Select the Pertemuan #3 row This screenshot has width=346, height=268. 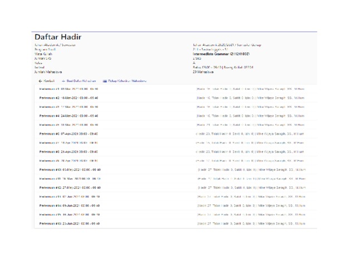coord(70,106)
